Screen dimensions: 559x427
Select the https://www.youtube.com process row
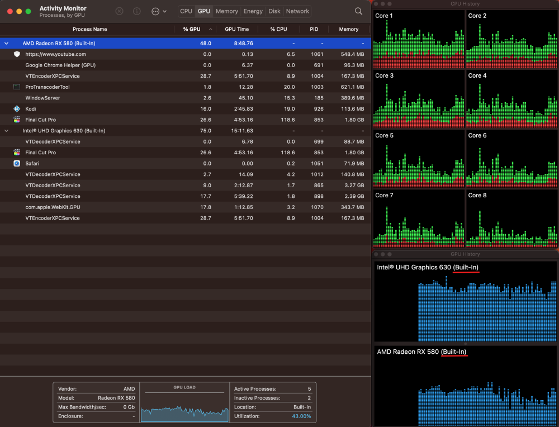[x=186, y=54]
